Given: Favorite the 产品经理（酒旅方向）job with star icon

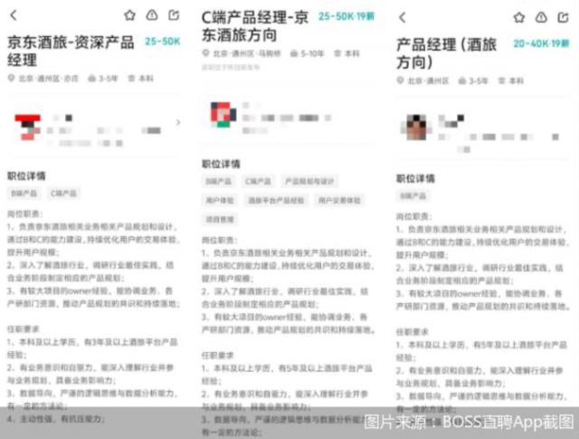Looking at the screenshot, I should [519, 17].
